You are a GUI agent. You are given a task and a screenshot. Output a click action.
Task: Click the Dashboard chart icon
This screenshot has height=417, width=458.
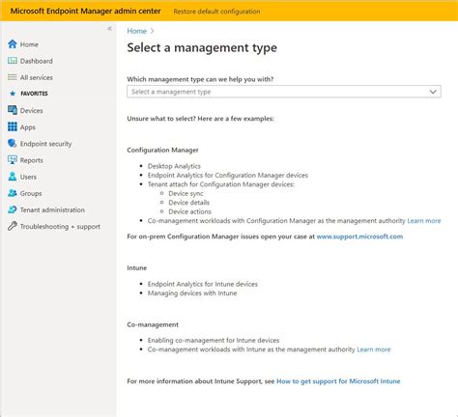(x=13, y=61)
